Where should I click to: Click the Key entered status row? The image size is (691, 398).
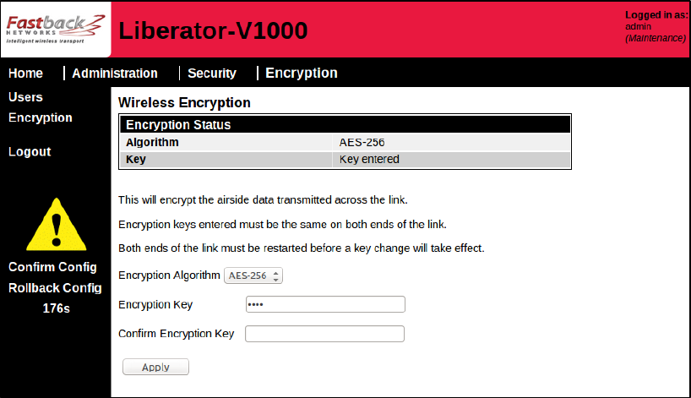(x=369, y=159)
